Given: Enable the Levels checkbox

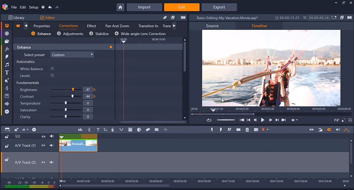Looking at the screenshot, I should [52, 75].
